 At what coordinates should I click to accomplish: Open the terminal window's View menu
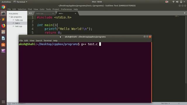pyautogui.click(x=32, y=41)
